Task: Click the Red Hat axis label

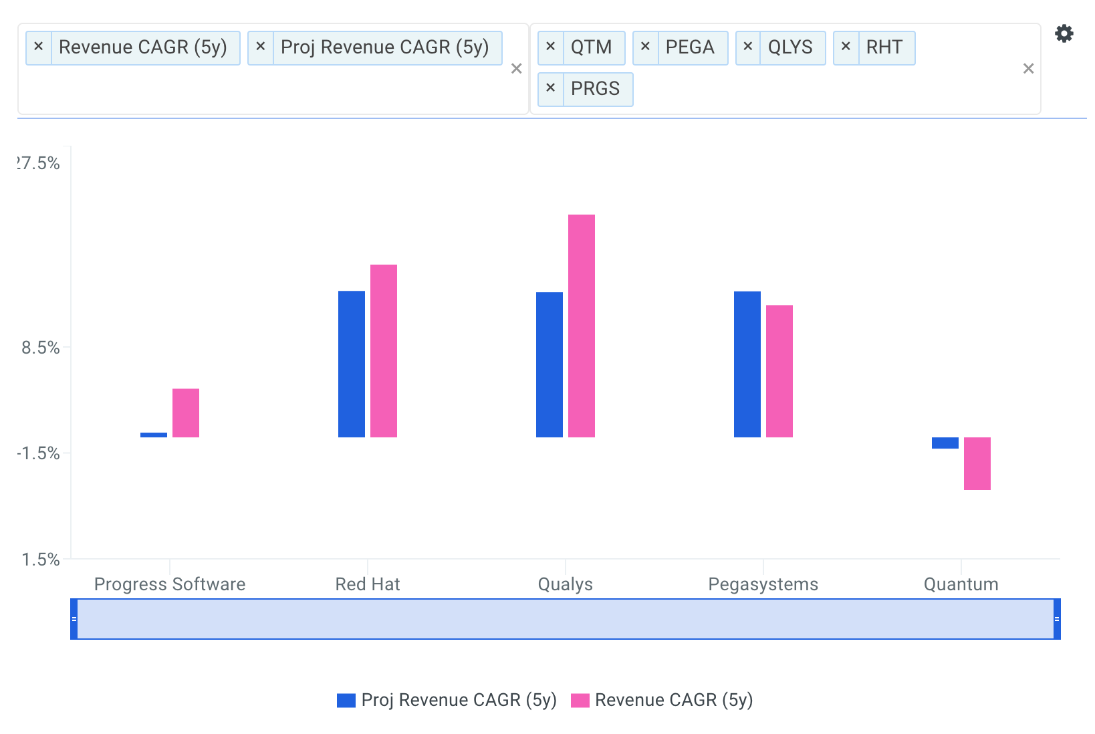Action: coord(368,584)
